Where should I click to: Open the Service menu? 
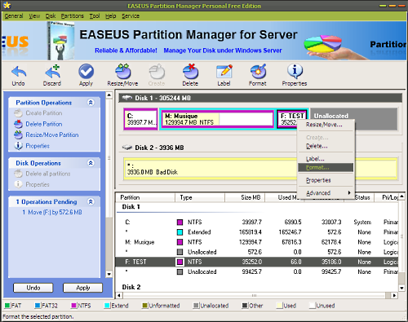131,16
